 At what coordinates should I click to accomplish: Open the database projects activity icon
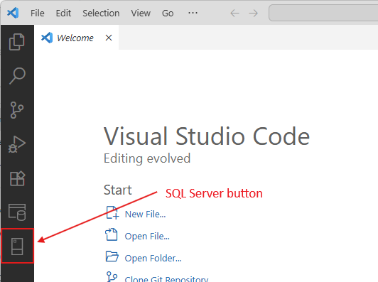point(17,212)
